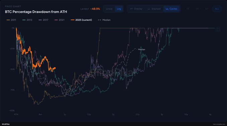Choose the 5Y time range button
Screen dimensions: 227x126
(x=207, y=9)
